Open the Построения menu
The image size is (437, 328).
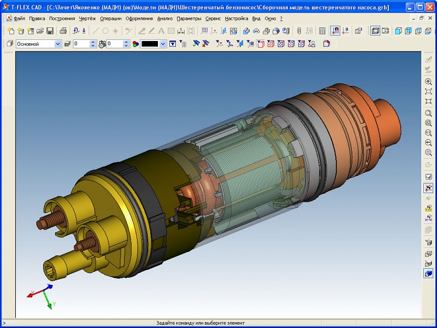click(62, 19)
